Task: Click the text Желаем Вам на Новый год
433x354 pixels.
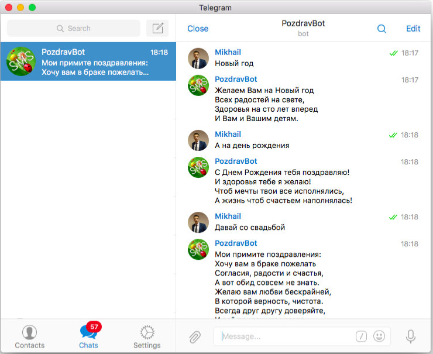Action: [264, 90]
